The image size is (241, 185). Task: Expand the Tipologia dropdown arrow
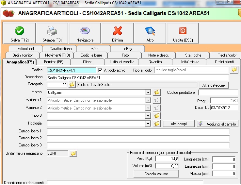pos(148,124)
